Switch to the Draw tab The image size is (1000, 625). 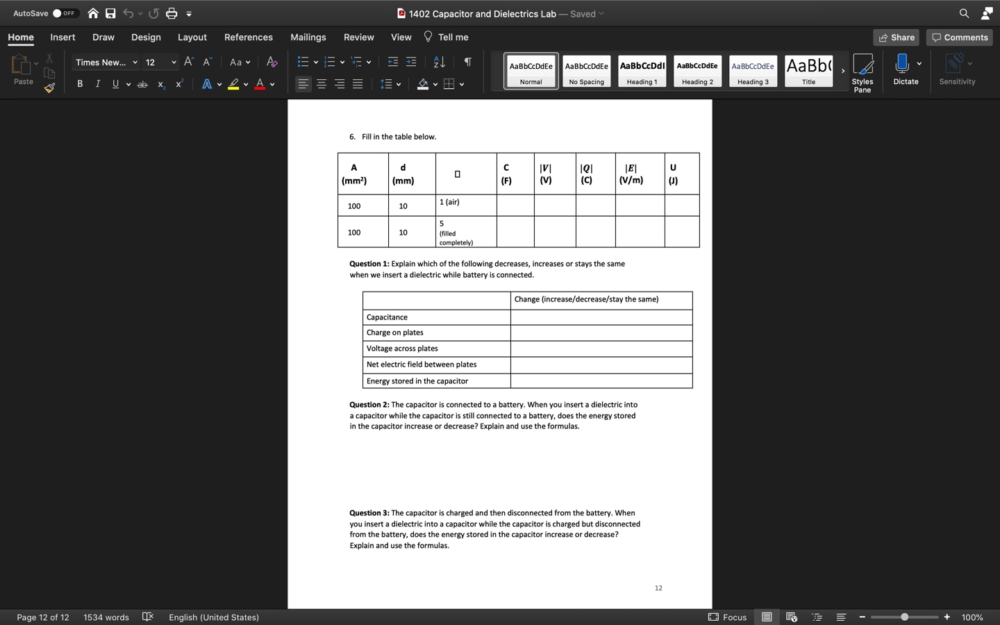click(x=103, y=37)
